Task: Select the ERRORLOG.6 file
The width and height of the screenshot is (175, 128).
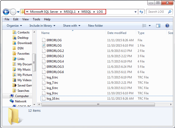Action: 55,72
